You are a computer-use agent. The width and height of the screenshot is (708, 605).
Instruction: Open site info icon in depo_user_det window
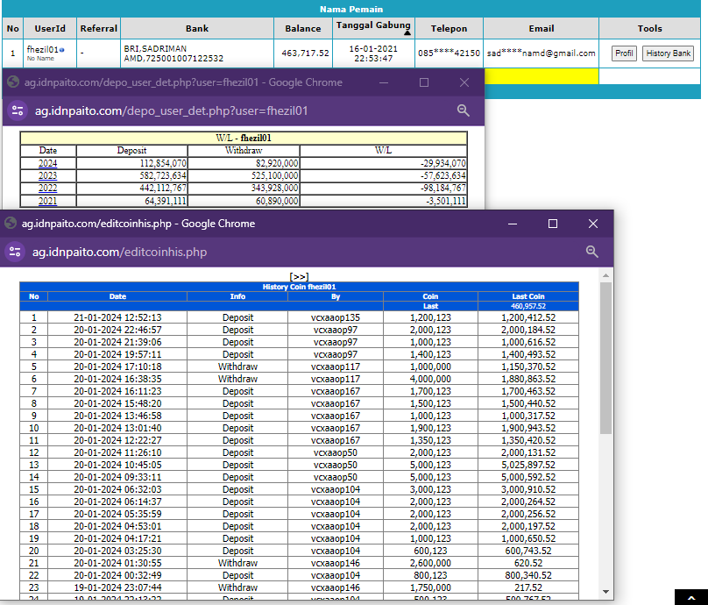coord(18,110)
